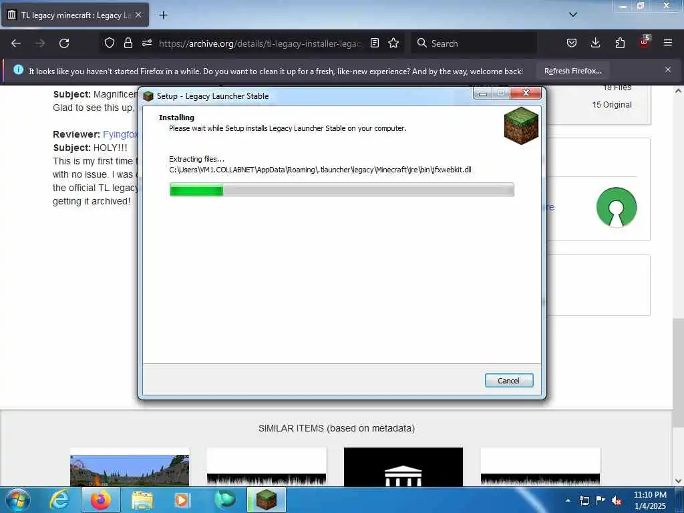Screen dimensions: 684x513
Task: Go back in Firefox history
Action: pos(16,43)
